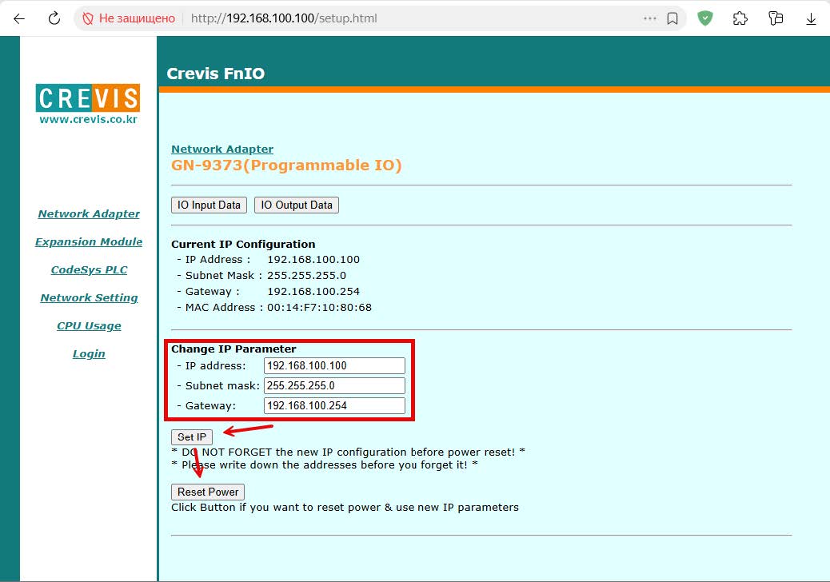Click the Current IP Configuration heading
The width and height of the screenshot is (830, 582).
point(243,245)
